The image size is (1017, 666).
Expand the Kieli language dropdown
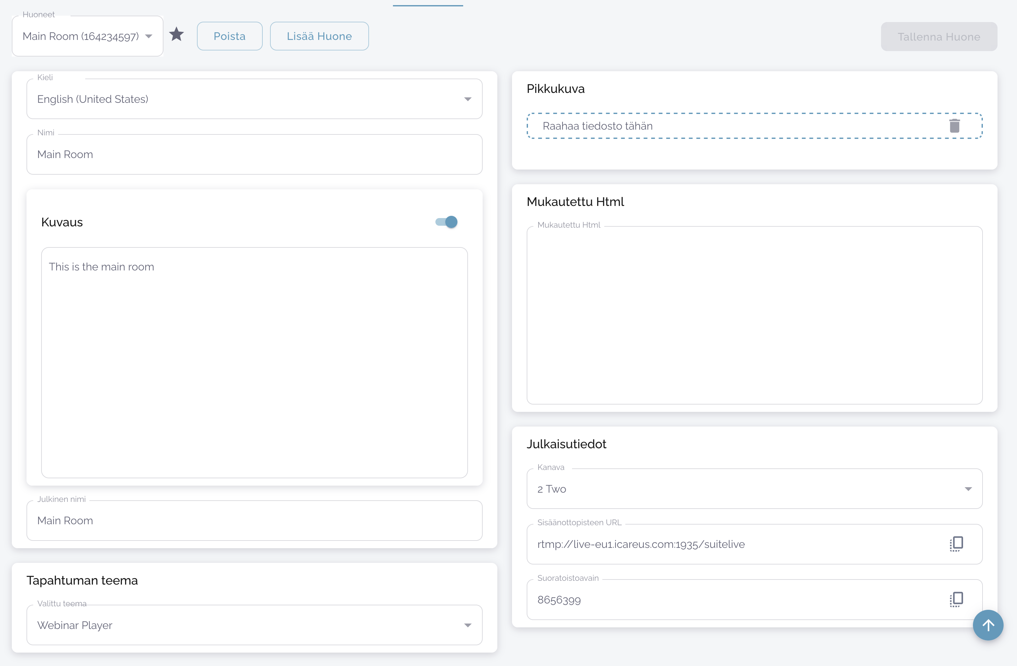pos(254,99)
